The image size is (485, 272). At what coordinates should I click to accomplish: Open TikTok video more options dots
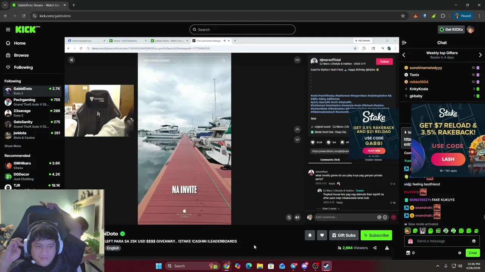tap(297, 60)
